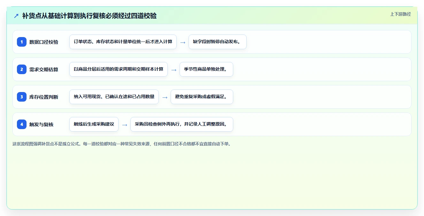This screenshot has height=216, width=424.
Task: Click the arrow in the 数据口径校验 row
Action: coord(183,42)
